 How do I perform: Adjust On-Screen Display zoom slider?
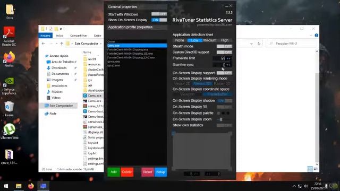pos(221,119)
